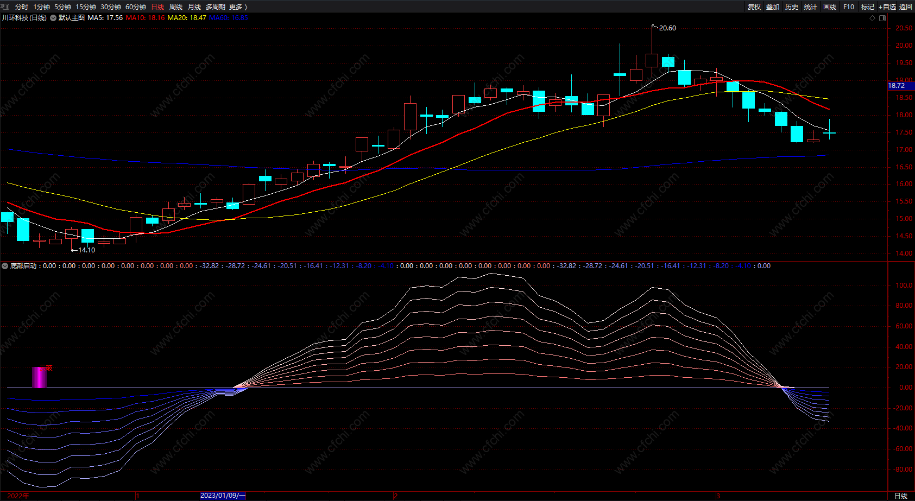The height and width of the screenshot is (501, 915).
Task: Click the 返回 back button
Action: click(906, 7)
